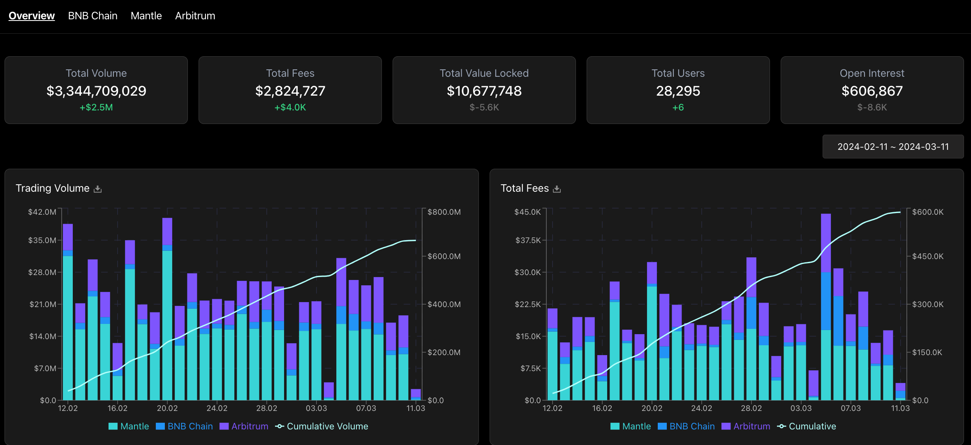
Task: Click the Total Users stat card
Action: pyautogui.click(x=678, y=90)
